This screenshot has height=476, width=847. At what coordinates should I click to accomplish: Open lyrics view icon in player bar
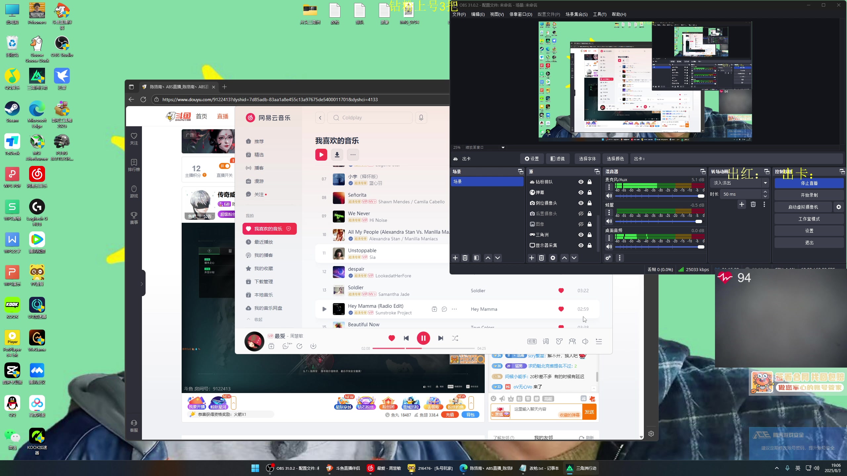546,341
